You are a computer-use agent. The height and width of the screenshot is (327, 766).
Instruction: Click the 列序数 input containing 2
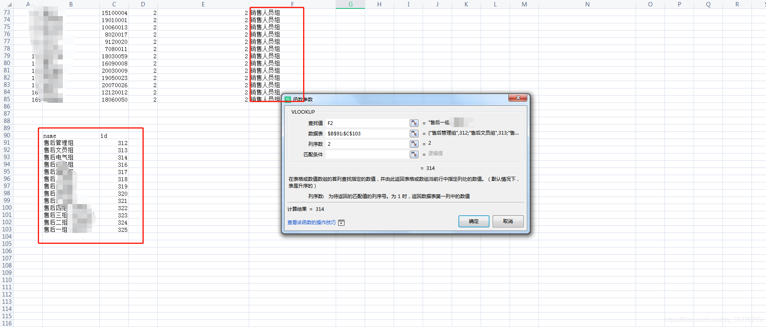tap(368, 144)
